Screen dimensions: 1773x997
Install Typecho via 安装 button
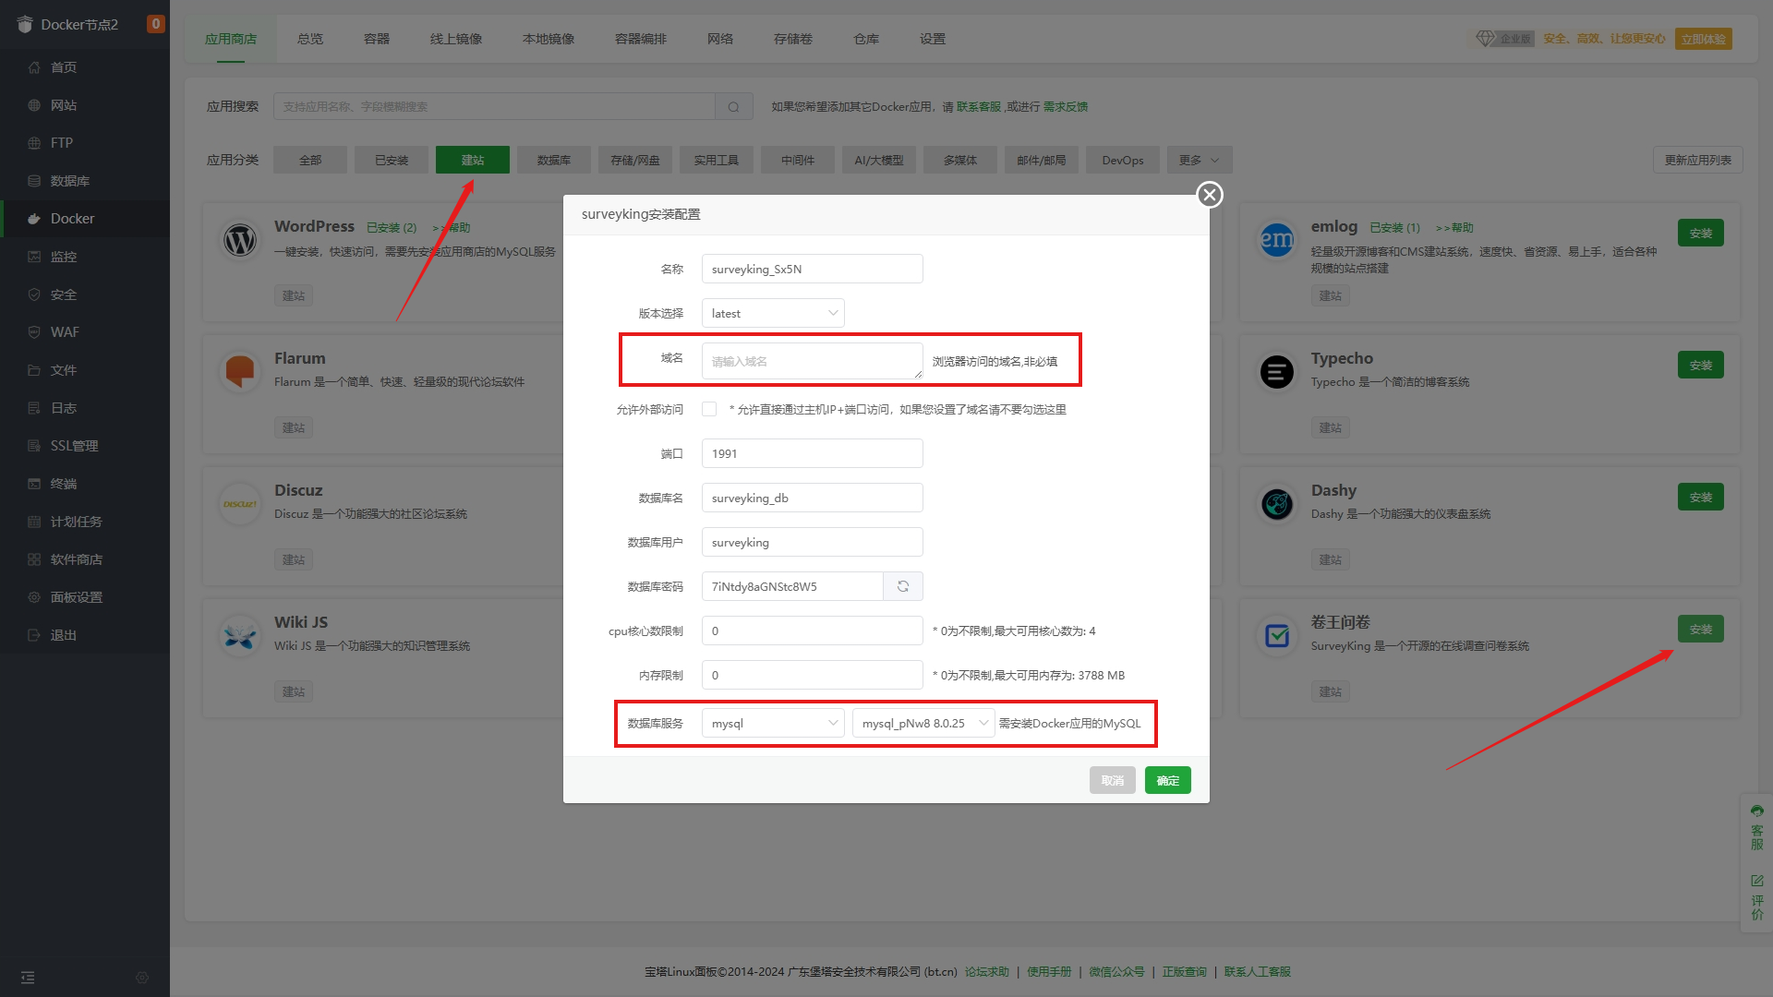point(1701,365)
